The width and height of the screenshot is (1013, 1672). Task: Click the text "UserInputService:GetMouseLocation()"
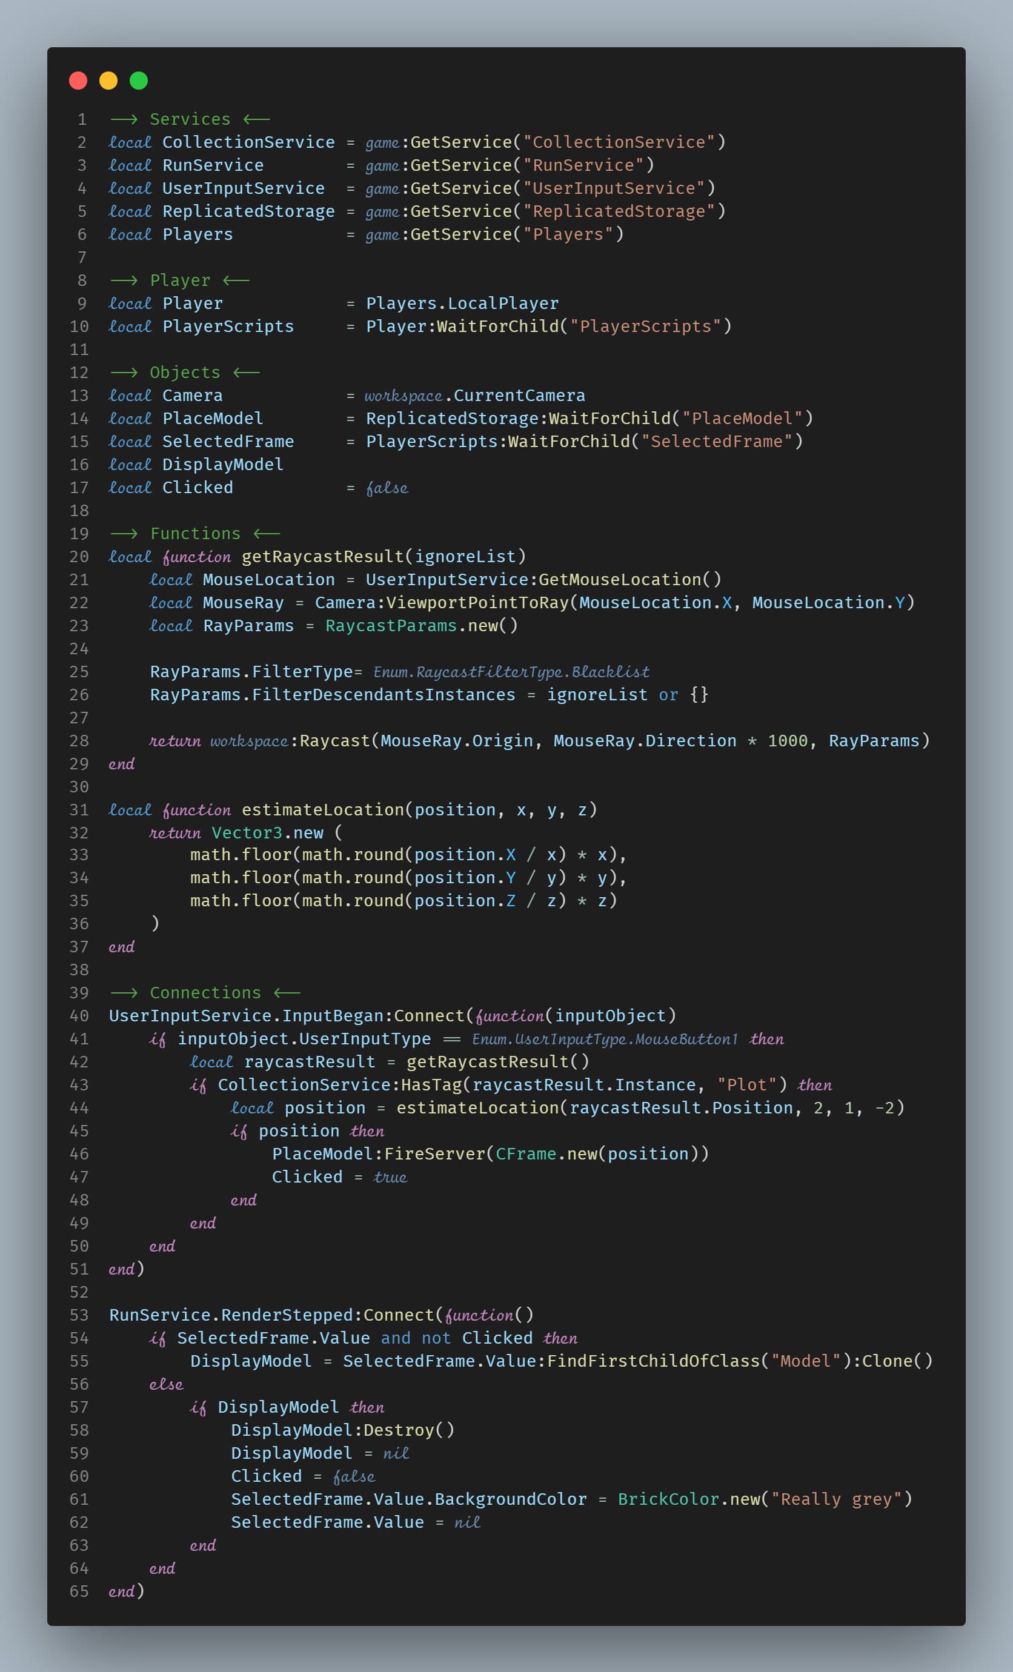click(544, 580)
